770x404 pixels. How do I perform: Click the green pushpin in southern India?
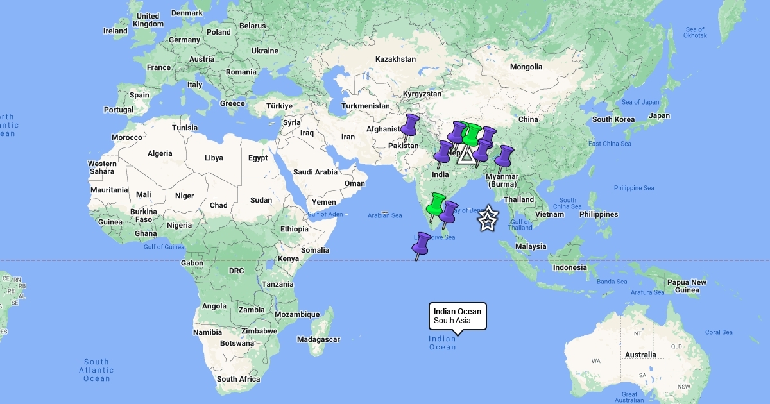pyautogui.click(x=437, y=203)
